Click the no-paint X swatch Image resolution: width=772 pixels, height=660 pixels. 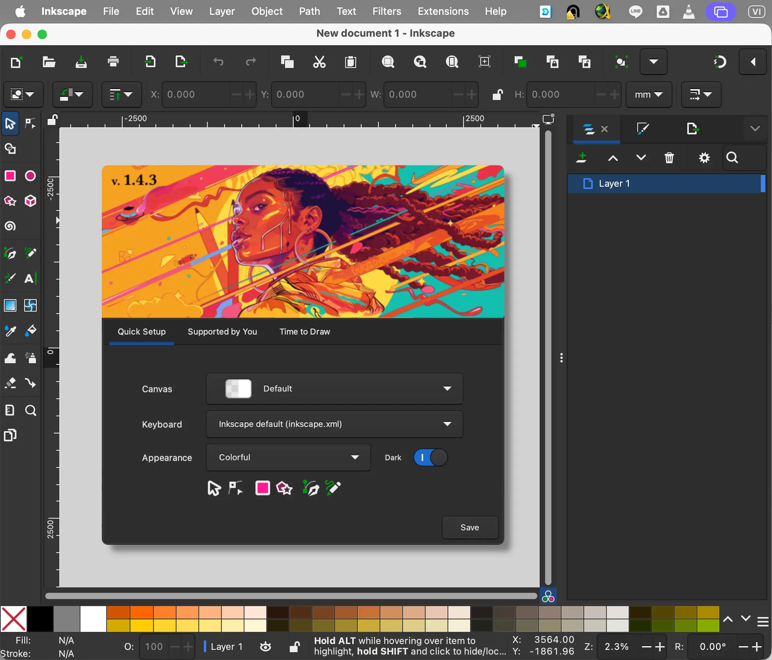14,619
